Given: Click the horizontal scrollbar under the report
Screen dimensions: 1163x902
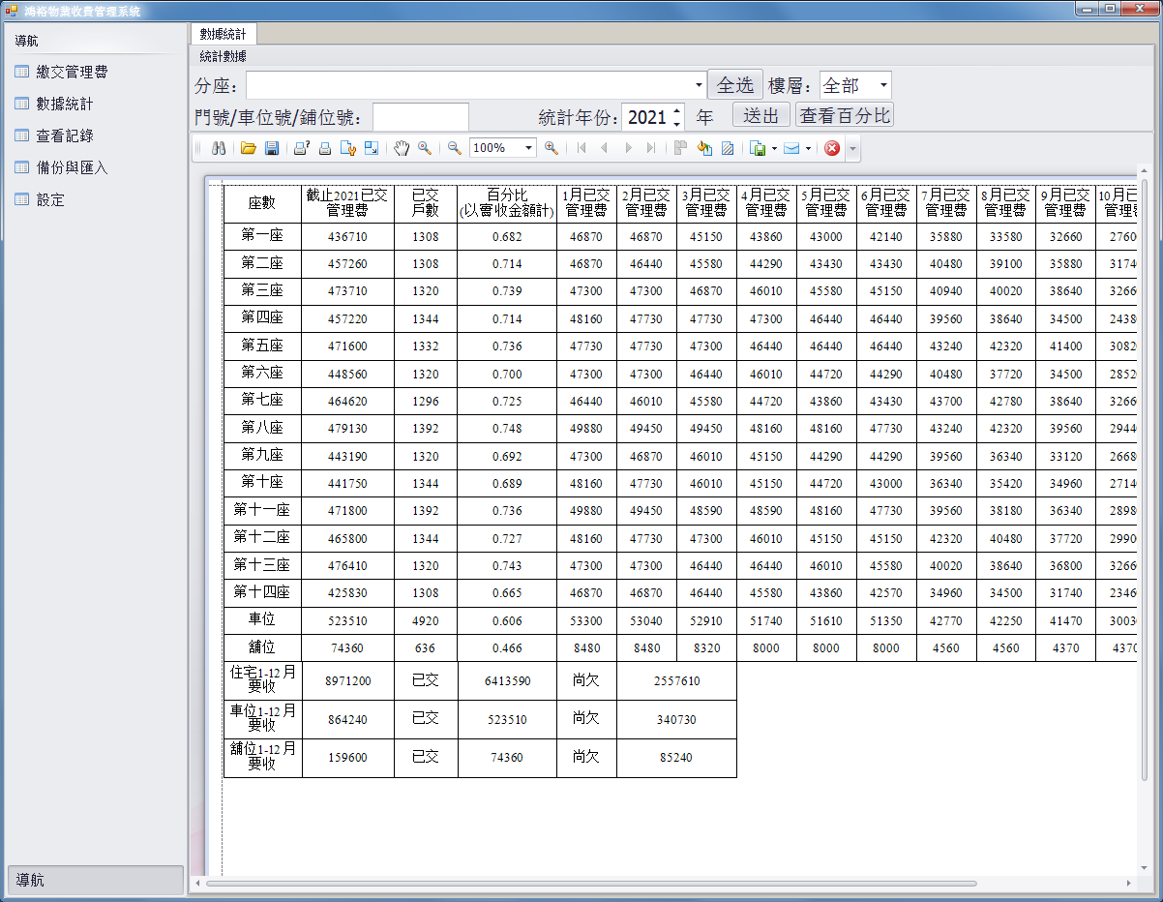Looking at the screenshot, I should point(591,884).
